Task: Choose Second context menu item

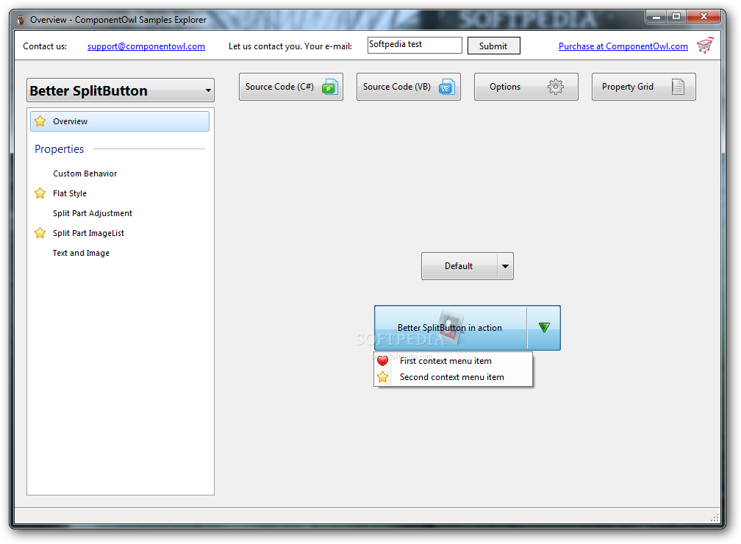Action: pyautogui.click(x=452, y=377)
